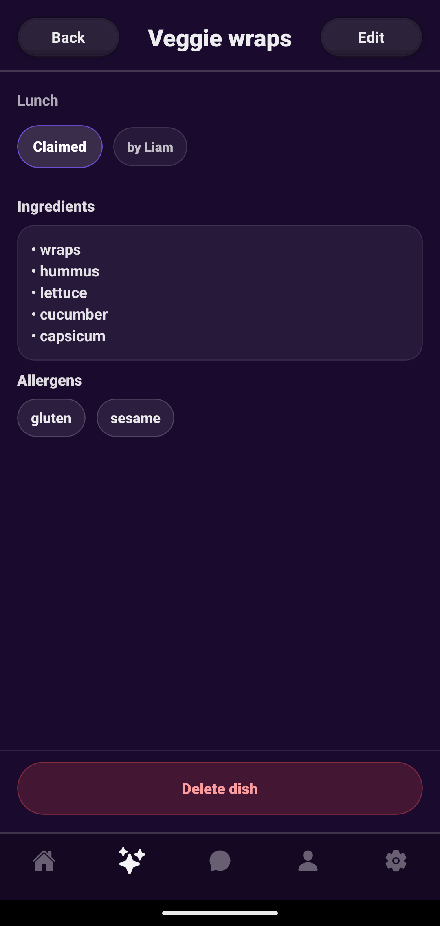Click the capsicum ingredient line
The height and width of the screenshot is (926, 440).
(x=73, y=336)
